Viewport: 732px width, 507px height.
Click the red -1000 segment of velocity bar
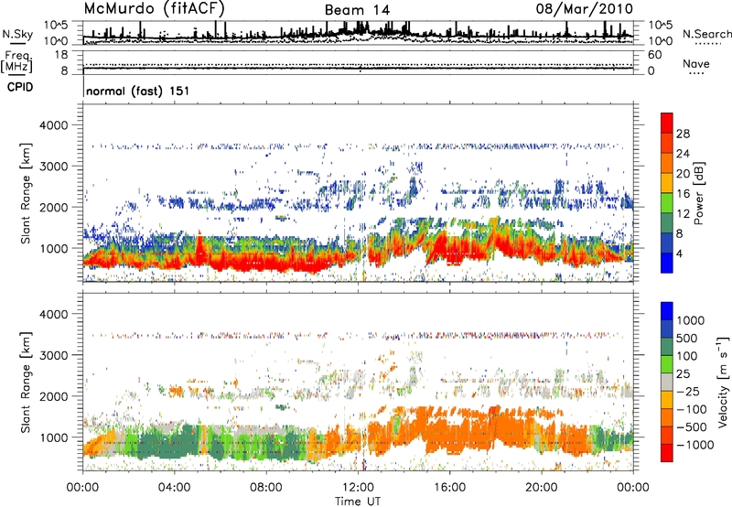tap(667, 453)
